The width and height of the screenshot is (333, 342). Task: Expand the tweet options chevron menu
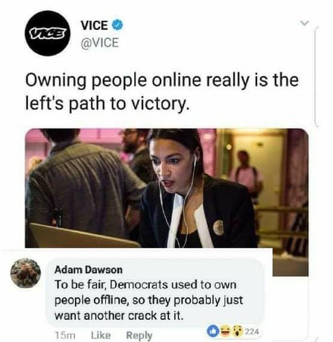click(304, 23)
